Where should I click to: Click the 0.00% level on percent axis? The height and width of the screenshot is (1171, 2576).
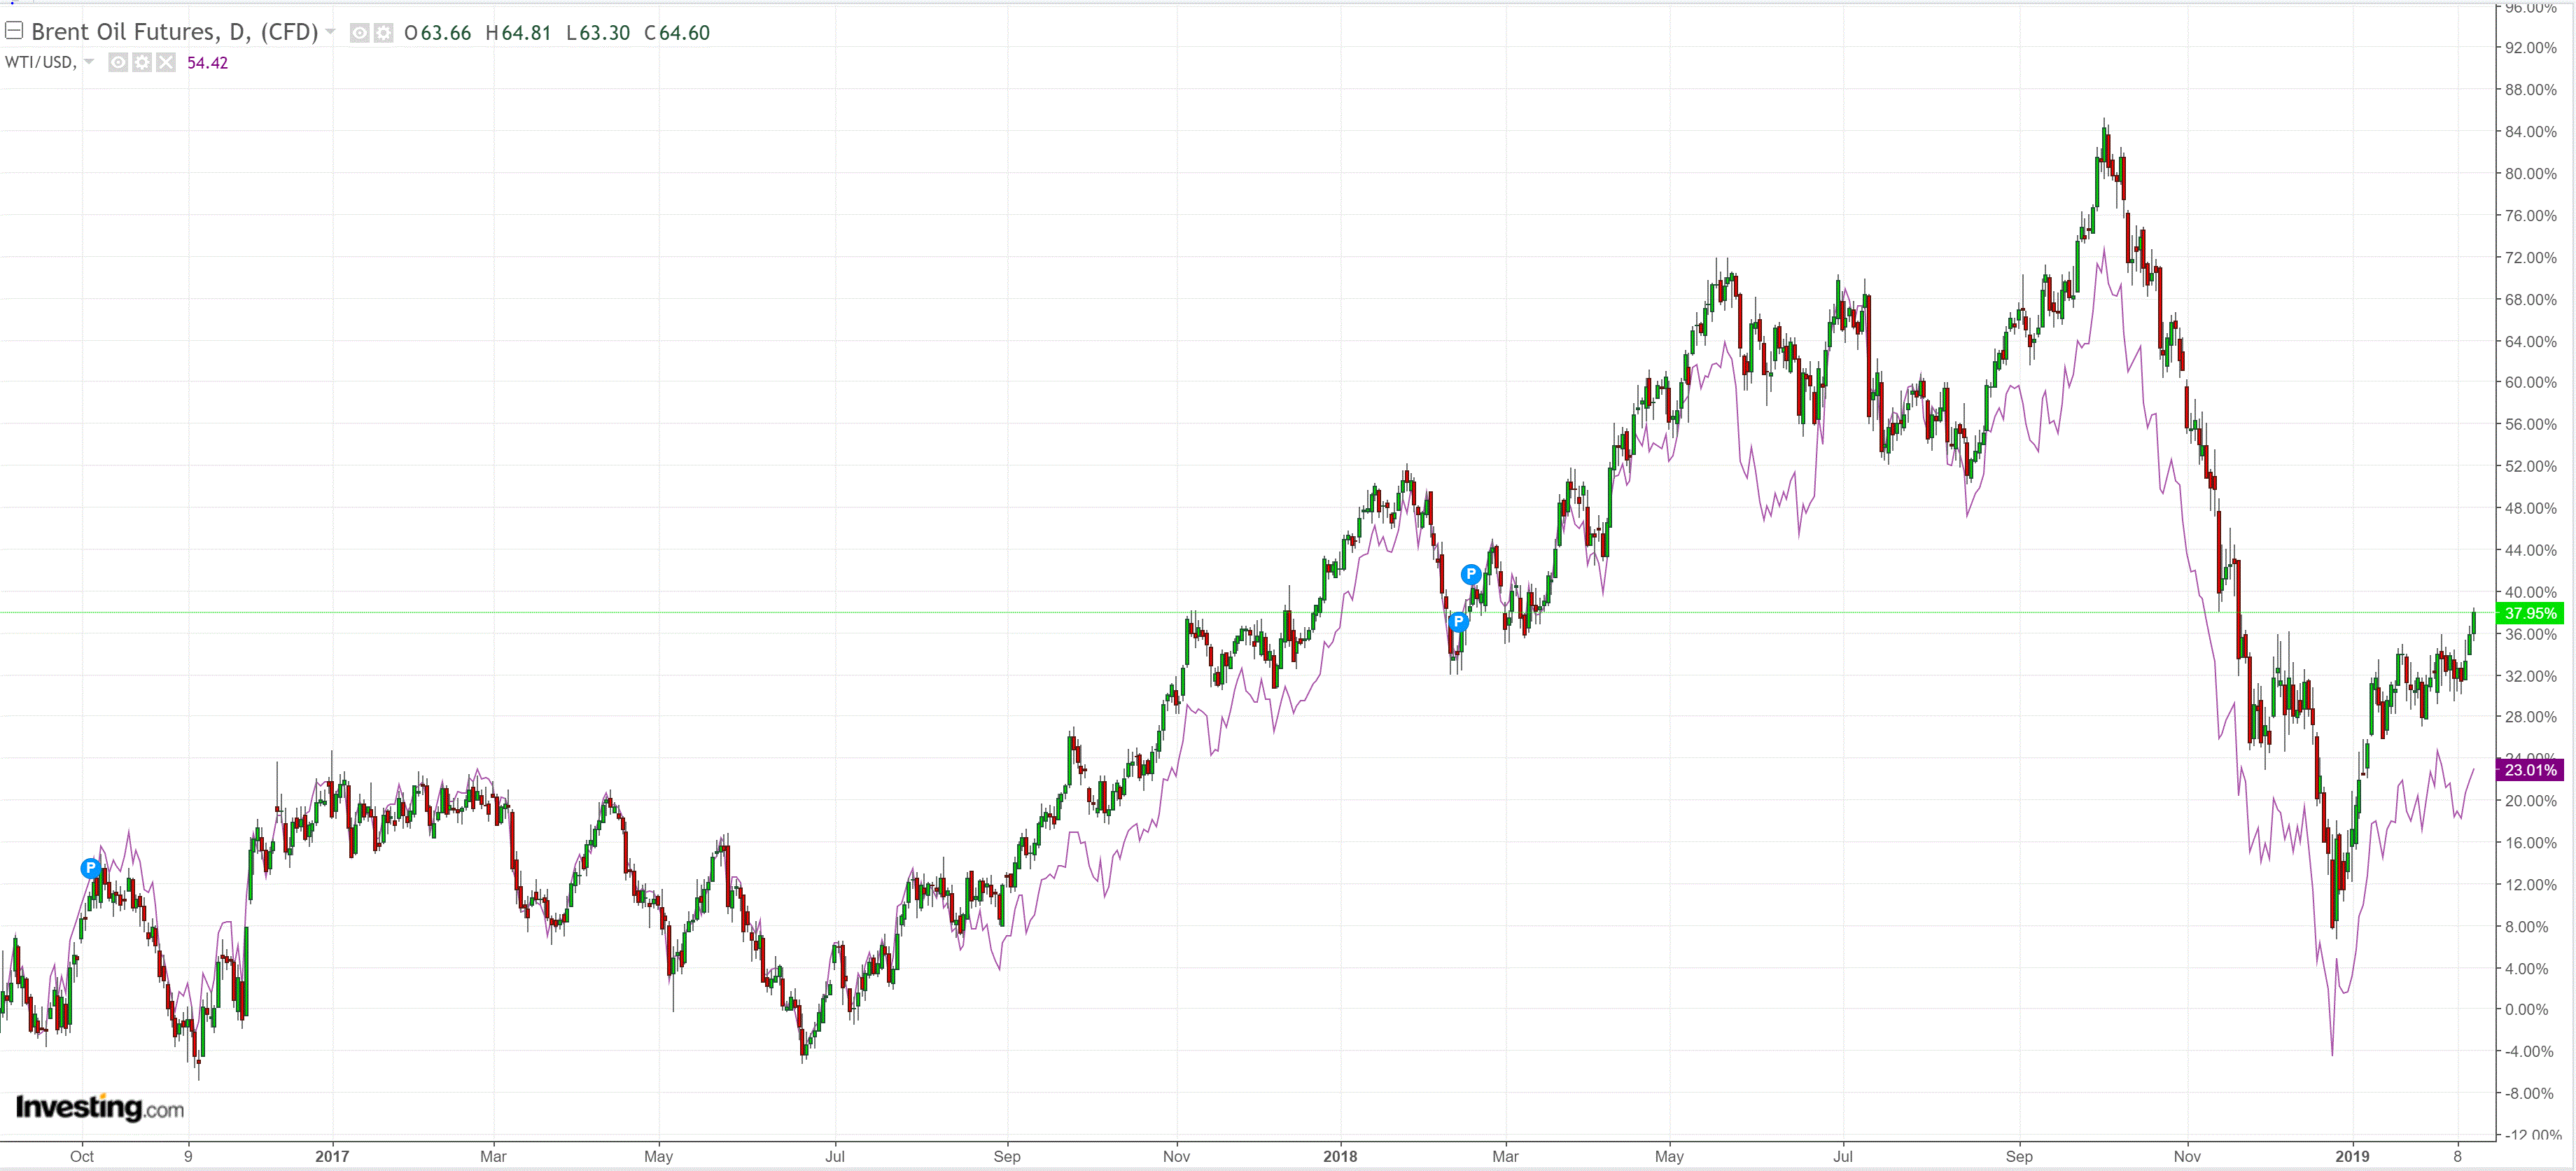click(x=2526, y=1009)
